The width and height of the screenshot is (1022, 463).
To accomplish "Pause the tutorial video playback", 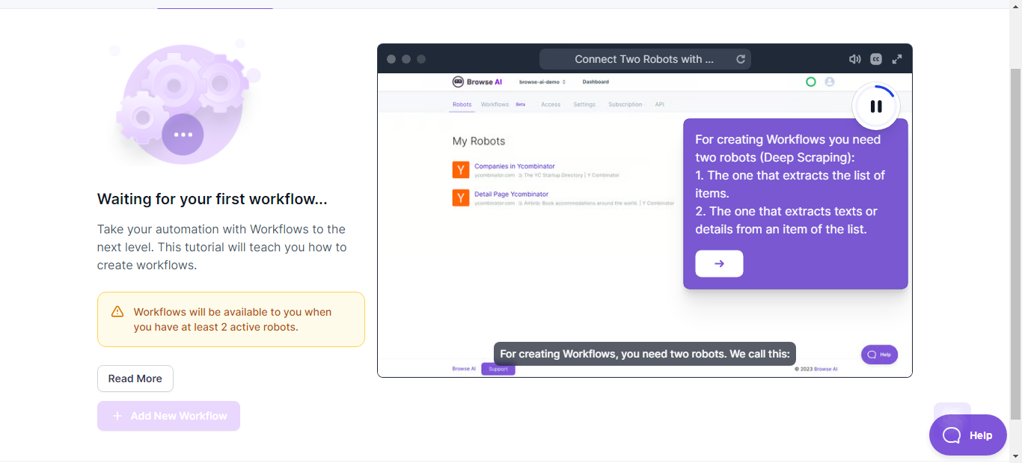I will pos(876,106).
